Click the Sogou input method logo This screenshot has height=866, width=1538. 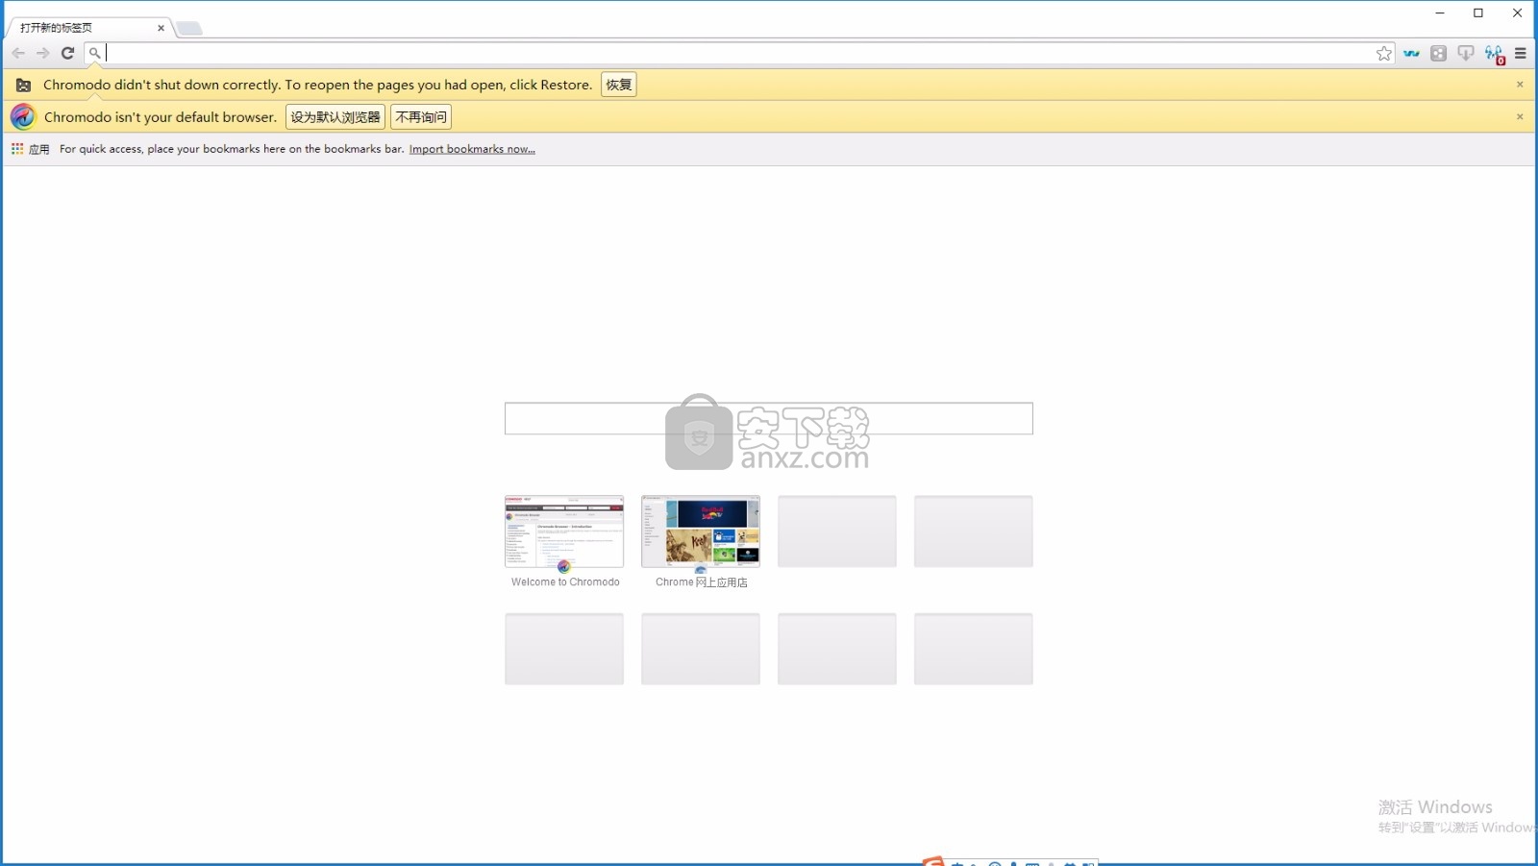[933, 861]
